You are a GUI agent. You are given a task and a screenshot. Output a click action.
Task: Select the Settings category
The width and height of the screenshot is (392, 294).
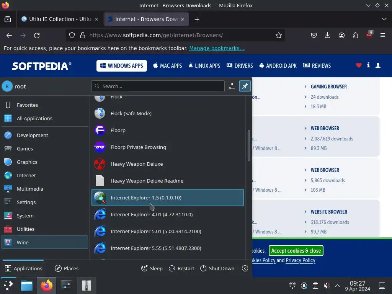pos(44,202)
